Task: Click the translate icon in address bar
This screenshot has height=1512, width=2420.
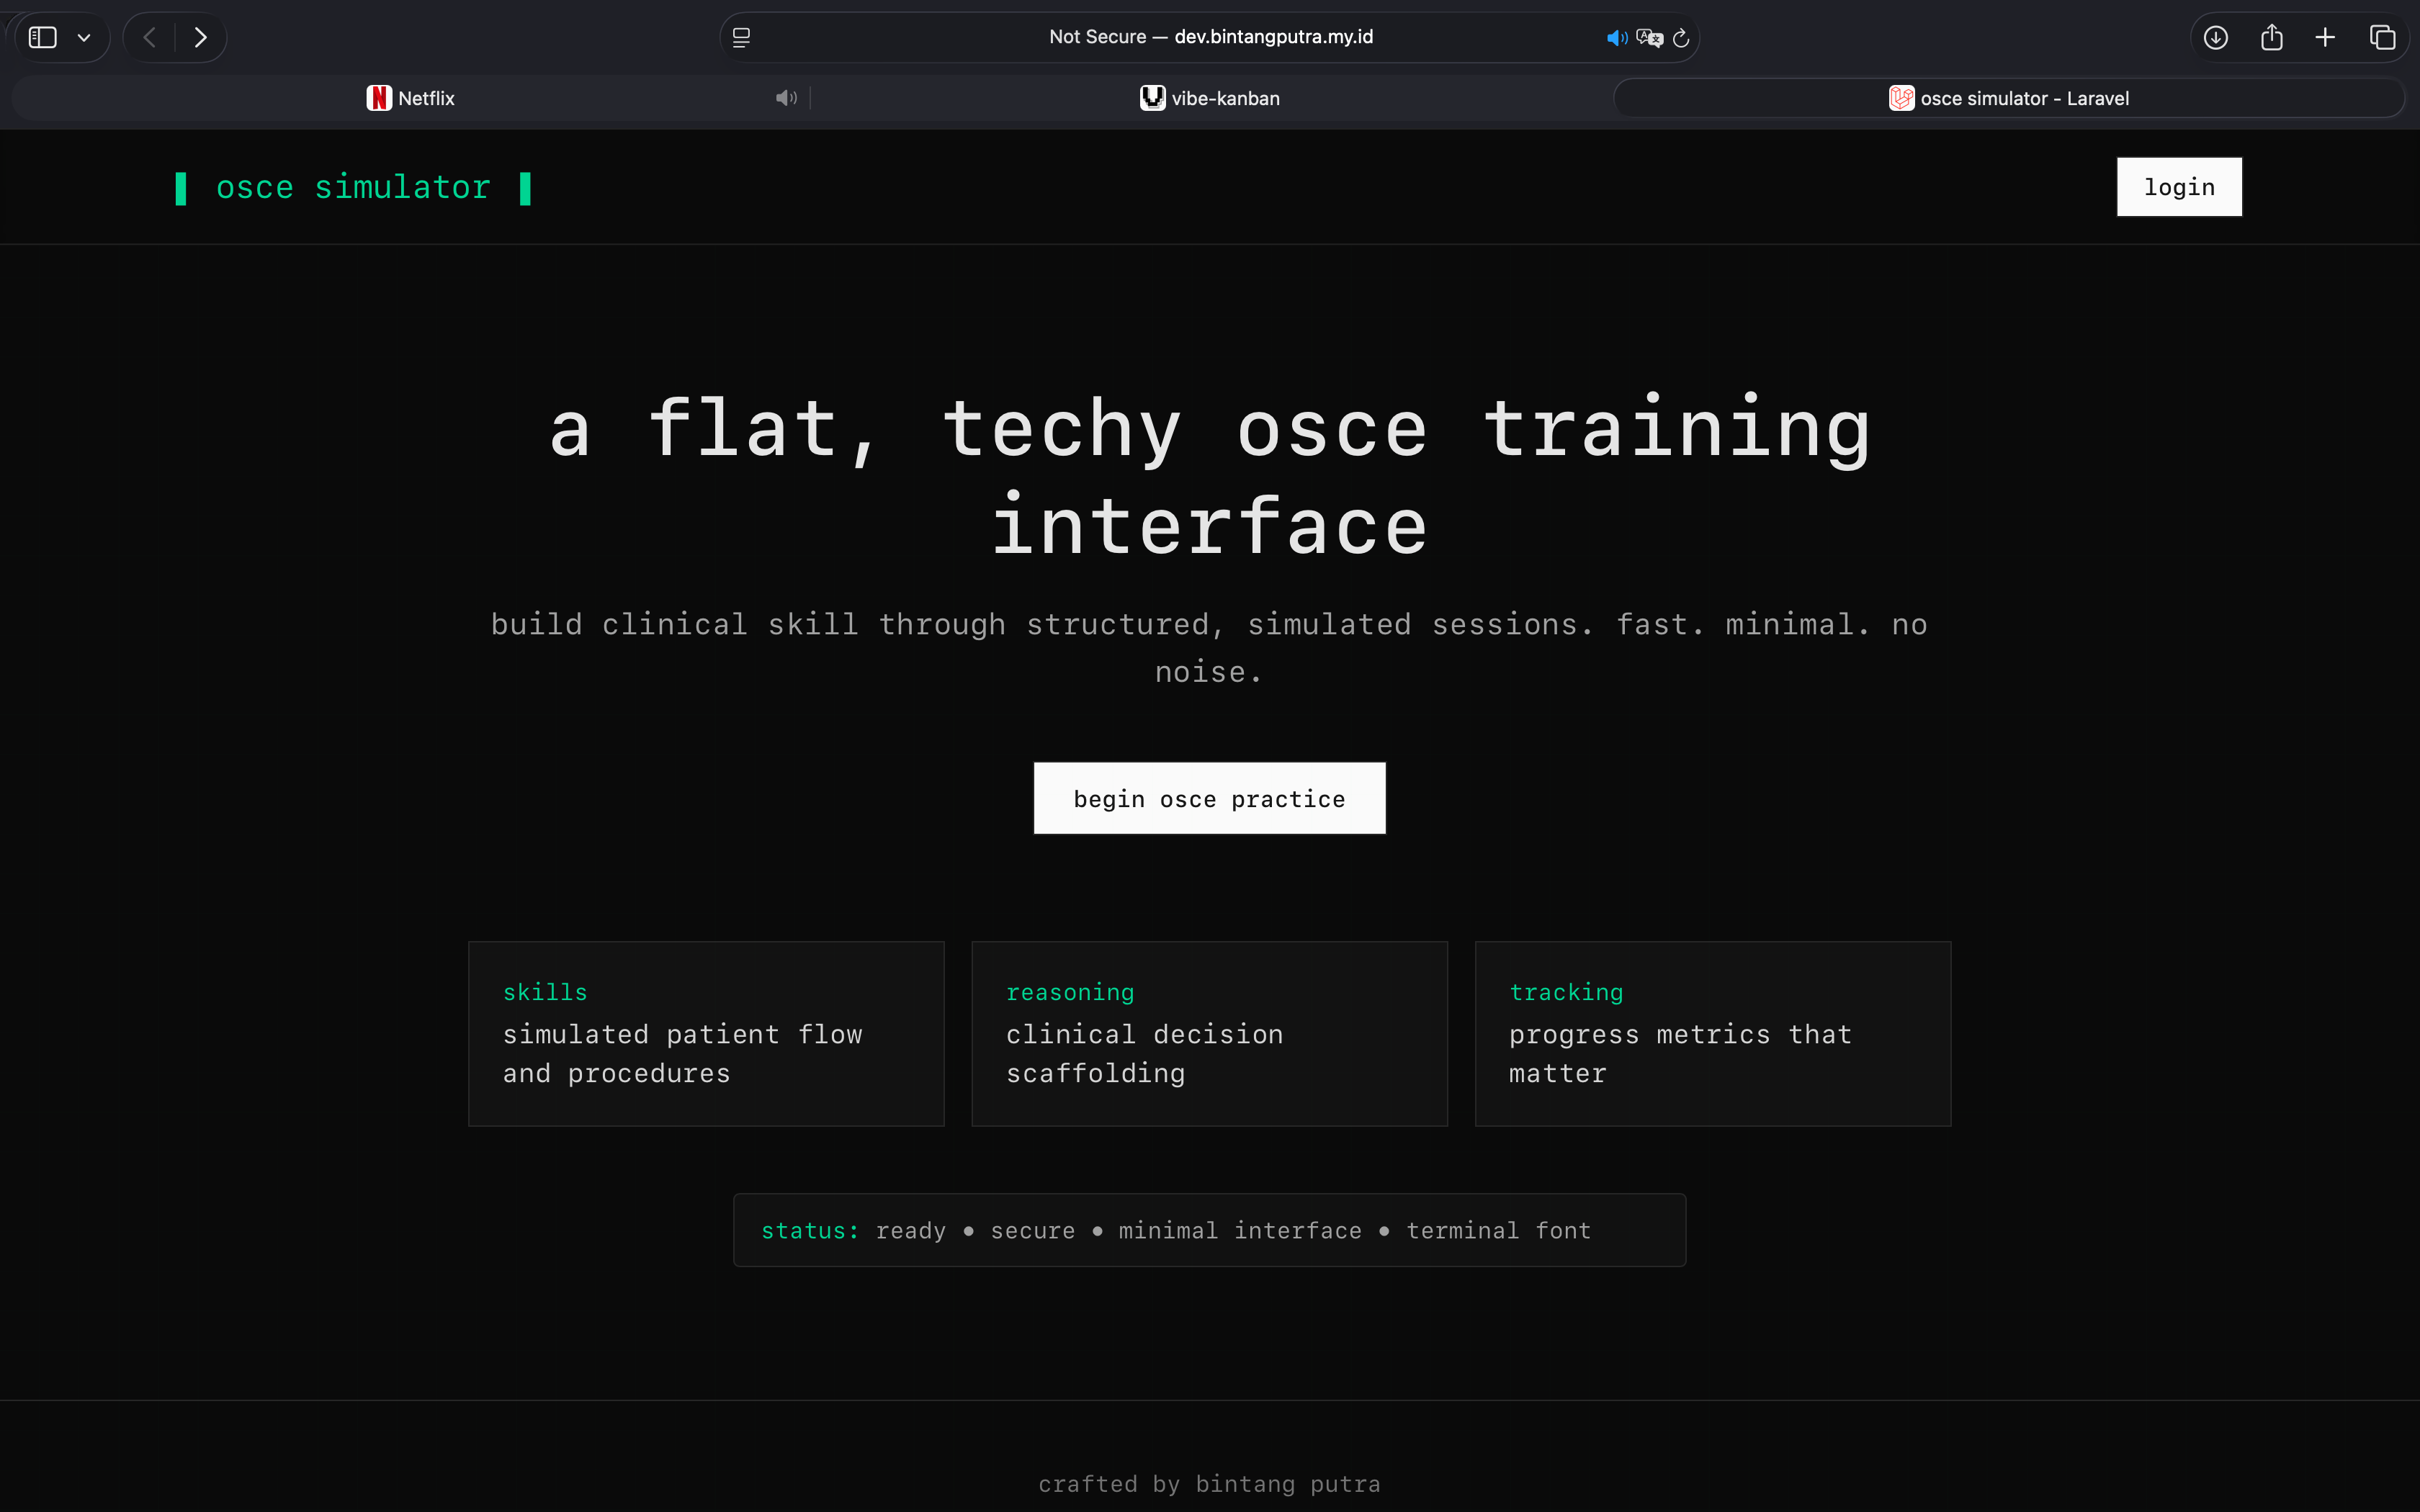Action: (1649, 38)
